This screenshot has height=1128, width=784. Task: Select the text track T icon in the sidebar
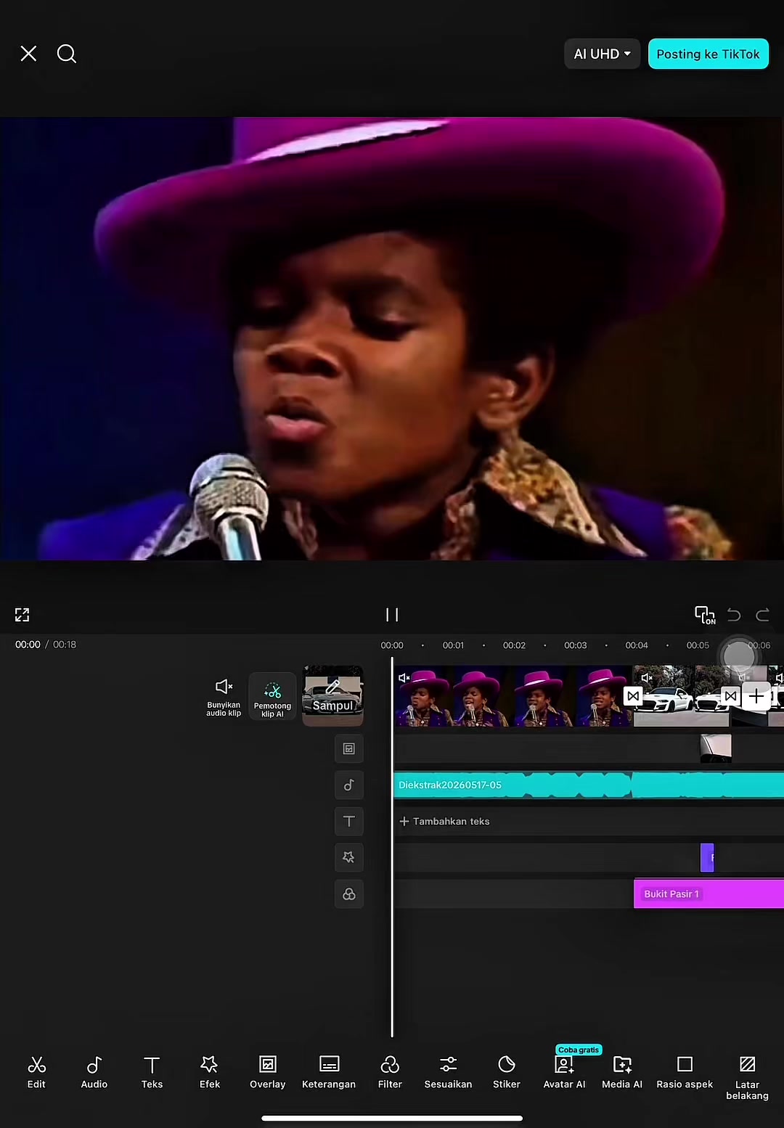pyautogui.click(x=349, y=821)
